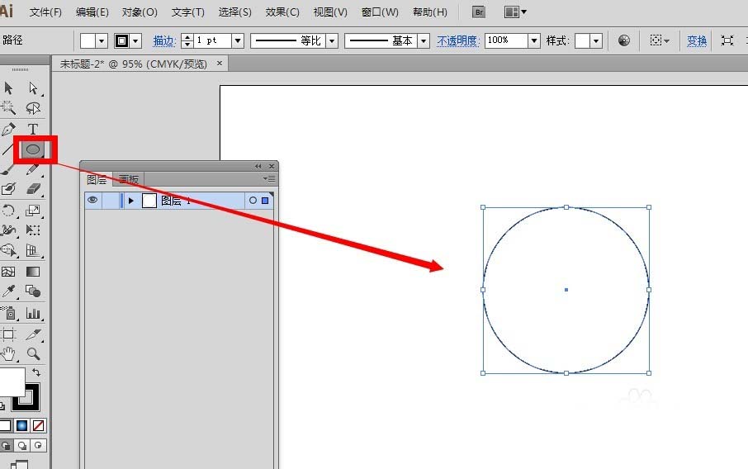Viewport: 748px width, 469px height.
Task: Open the 视图(V) menu
Action: coord(330,12)
